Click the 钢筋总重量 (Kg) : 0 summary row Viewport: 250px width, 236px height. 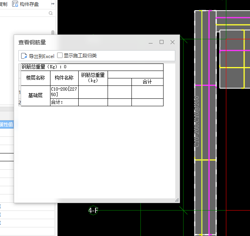click(92, 67)
